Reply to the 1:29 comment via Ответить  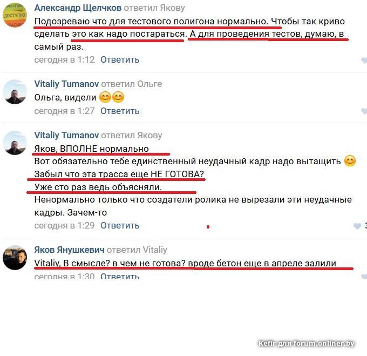coord(120,226)
